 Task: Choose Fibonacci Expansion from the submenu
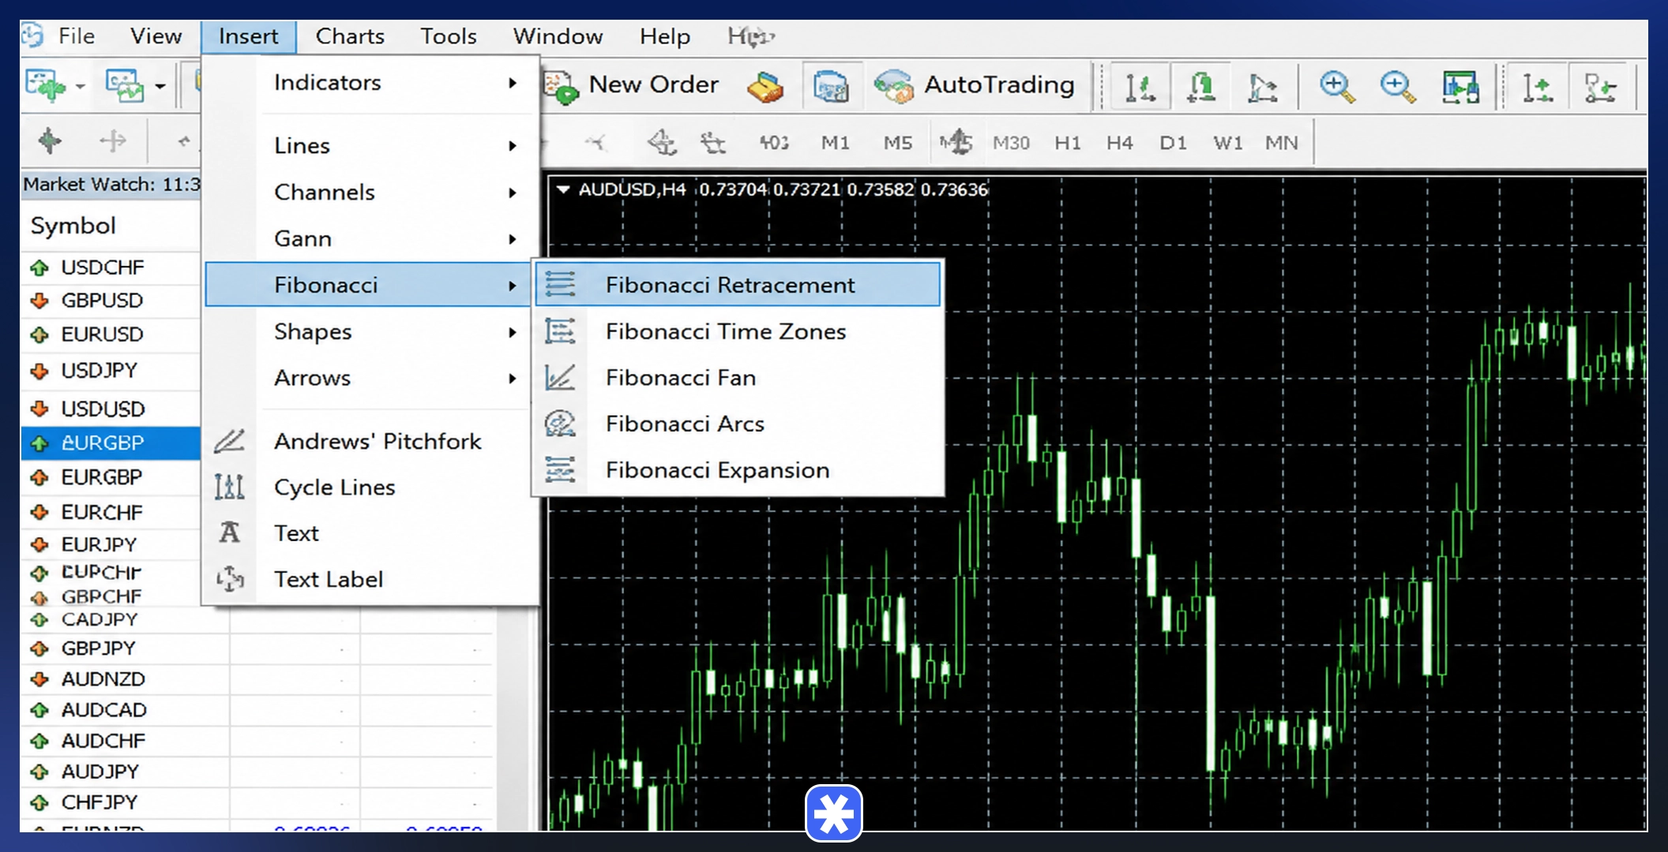coord(738,470)
